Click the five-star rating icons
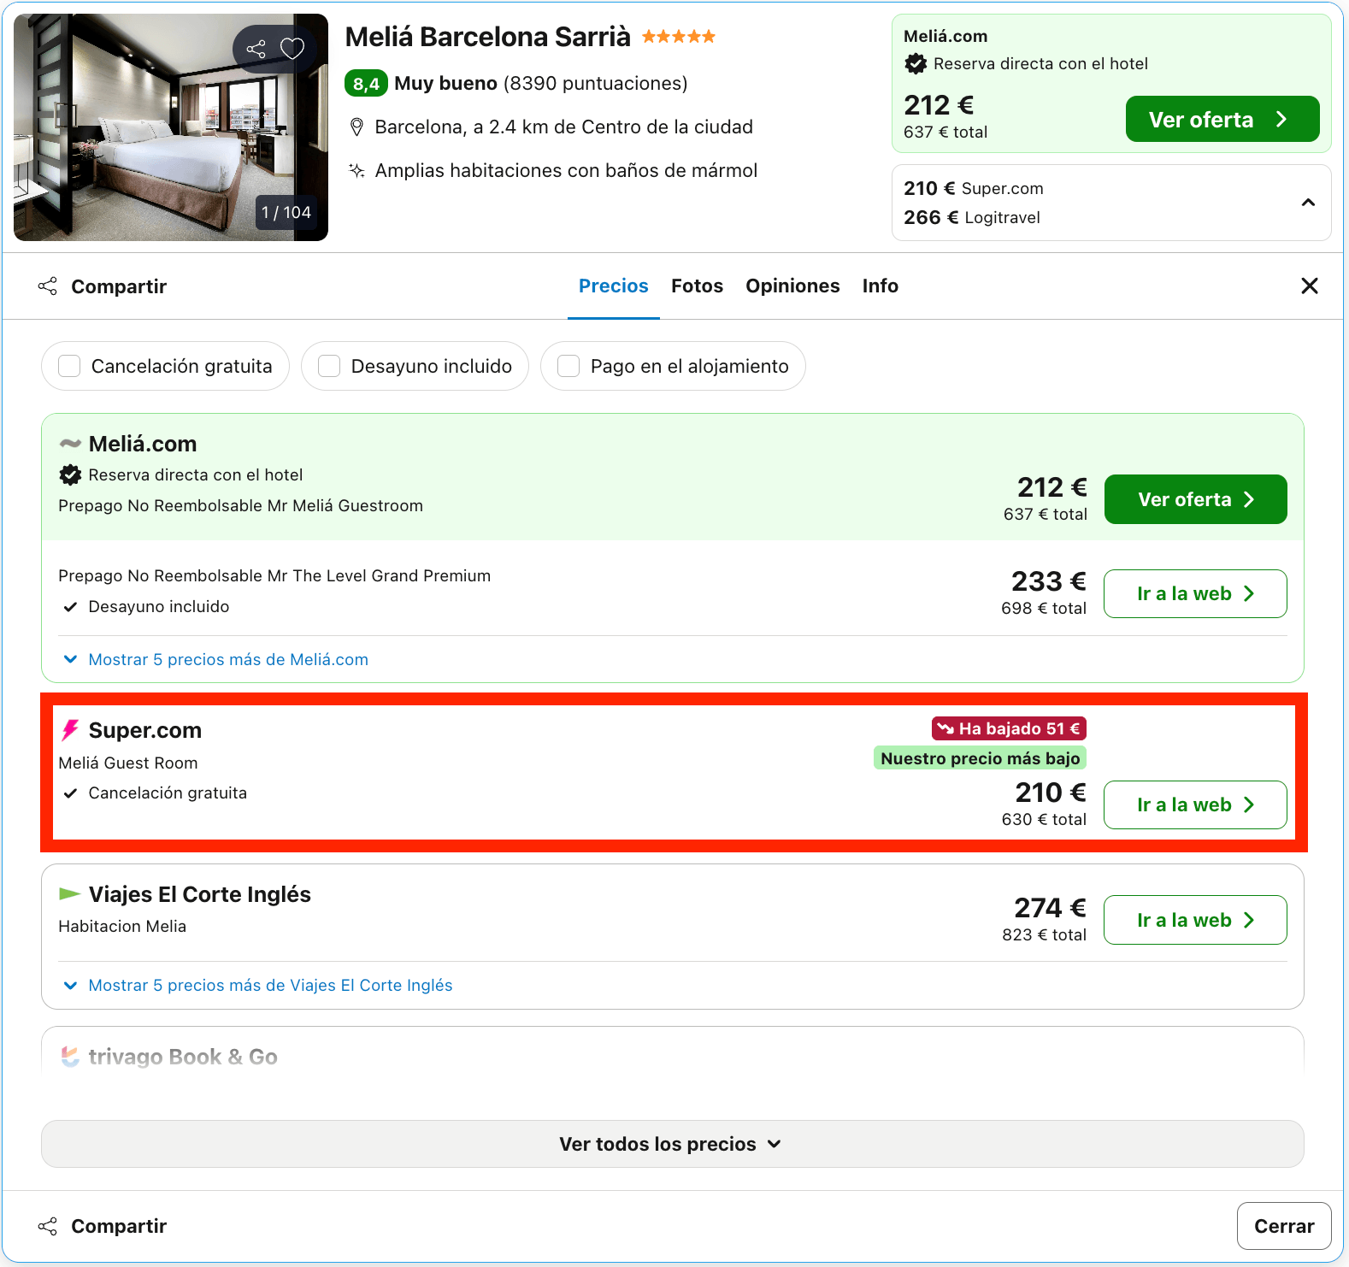Screen dimensions: 1349x1267 pyautogui.click(x=679, y=36)
